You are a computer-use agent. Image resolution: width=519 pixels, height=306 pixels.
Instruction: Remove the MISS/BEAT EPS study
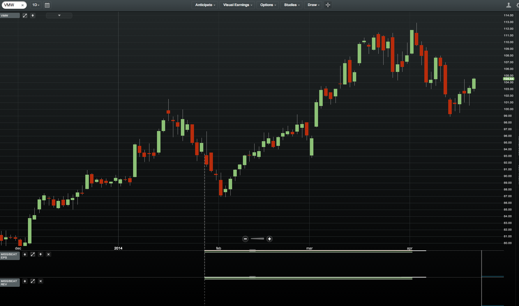pos(48,254)
